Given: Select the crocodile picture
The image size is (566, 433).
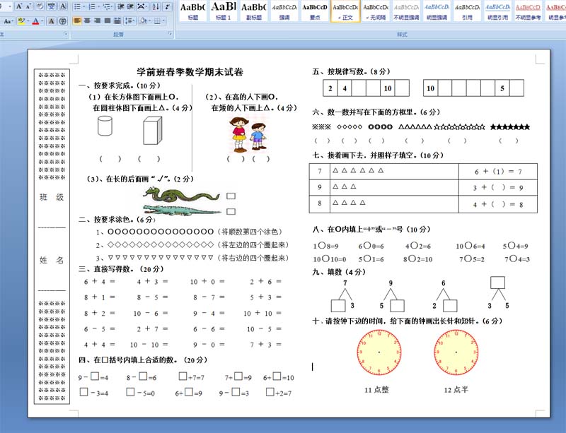Looking at the screenshot, I should [183, 210].
